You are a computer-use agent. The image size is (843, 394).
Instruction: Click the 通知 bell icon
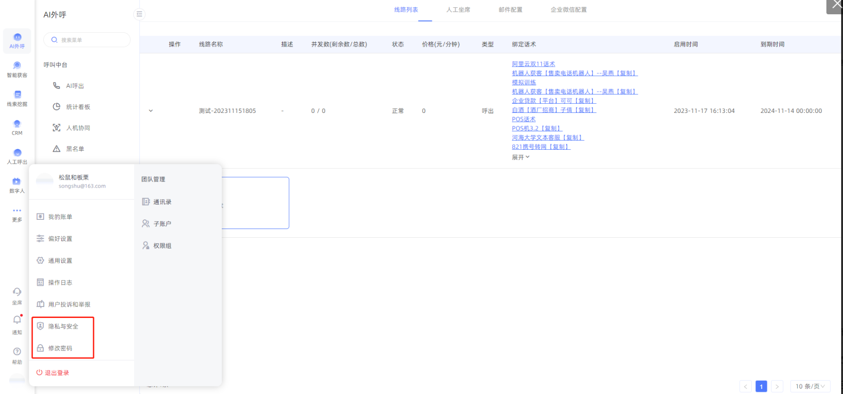coord(17,320)
